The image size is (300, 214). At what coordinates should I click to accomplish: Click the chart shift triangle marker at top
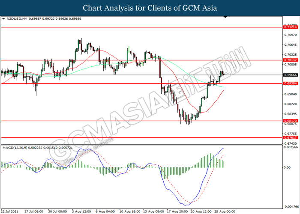coord(225,17)
